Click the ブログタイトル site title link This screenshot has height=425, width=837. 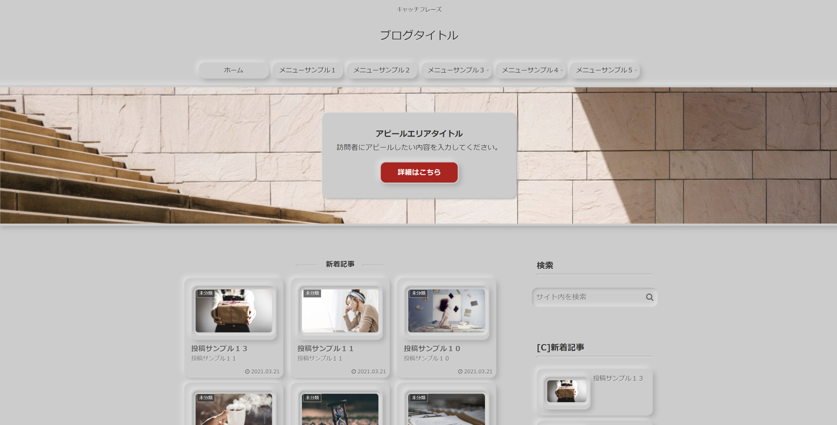coord(419,35)
